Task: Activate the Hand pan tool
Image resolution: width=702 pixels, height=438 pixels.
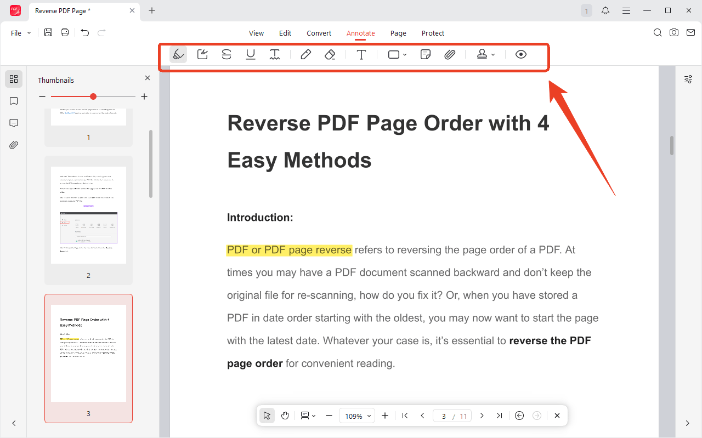Action: pos(285,416)
